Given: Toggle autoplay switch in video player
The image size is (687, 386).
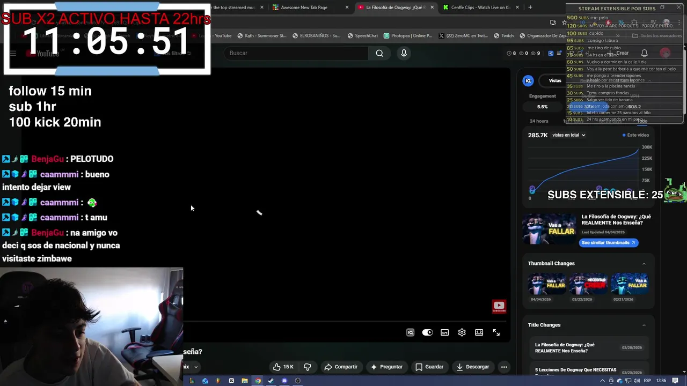Looking at the screenshot, I should click(x=427, y=332).
